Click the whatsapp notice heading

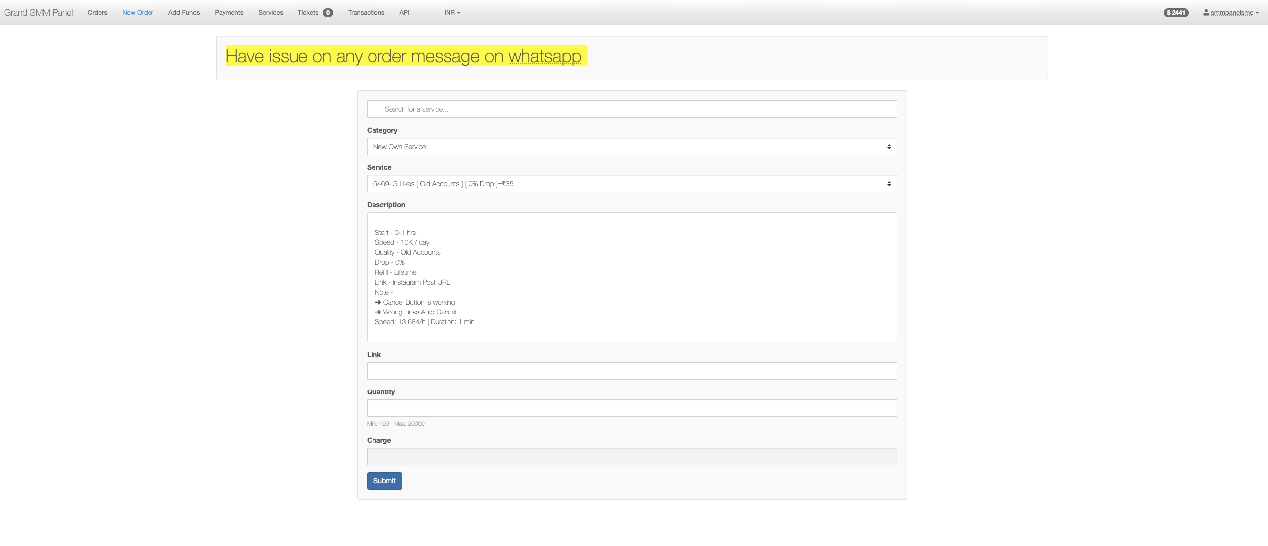(x=403, y=56)
